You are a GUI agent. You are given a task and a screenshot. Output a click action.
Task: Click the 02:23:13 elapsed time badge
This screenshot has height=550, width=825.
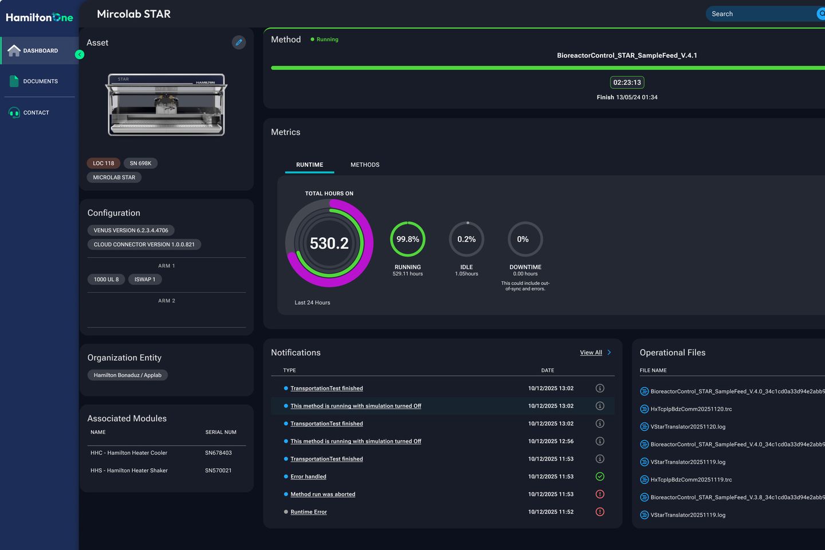click(x=627, y=82)
